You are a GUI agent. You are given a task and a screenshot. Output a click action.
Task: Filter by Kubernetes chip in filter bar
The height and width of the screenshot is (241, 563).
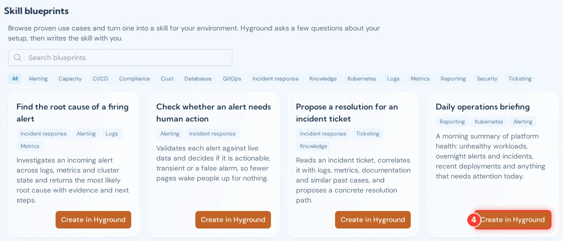pos(362,78)
